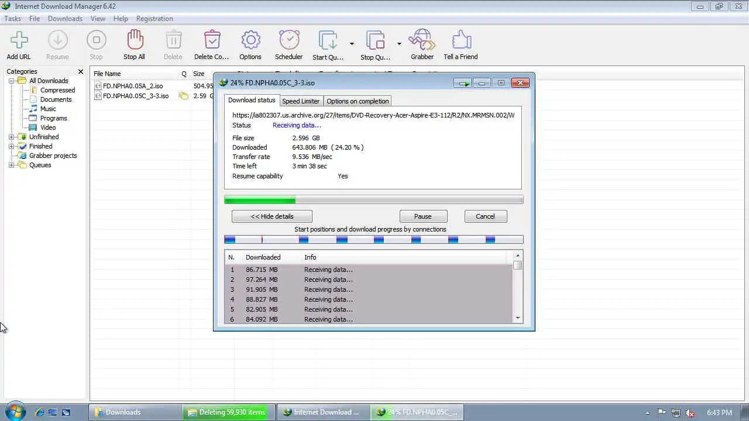Open Internet Explorer taskbar icon
Viewport: 749px width, 421px height.
click(39, 412)
